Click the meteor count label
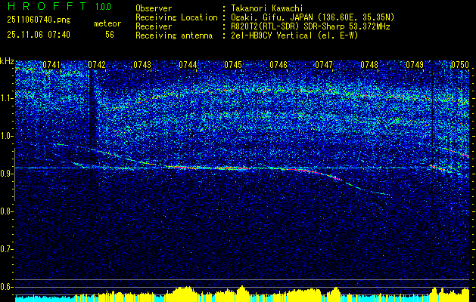Image resolution: width=476 pixels, height=302 pixels. [107, 23]
